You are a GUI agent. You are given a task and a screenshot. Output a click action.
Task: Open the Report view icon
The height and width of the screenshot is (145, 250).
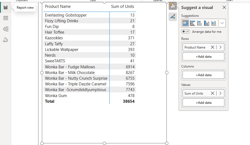(x=6, y=7)
